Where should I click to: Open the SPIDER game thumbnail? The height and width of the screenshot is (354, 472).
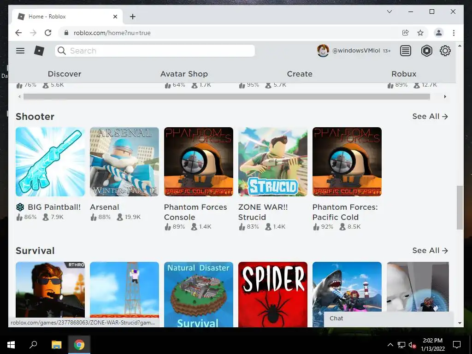pyautogui.click(x=273, y=295)
